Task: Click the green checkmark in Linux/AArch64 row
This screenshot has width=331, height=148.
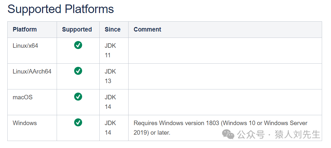Action: (x=78, y=71)
